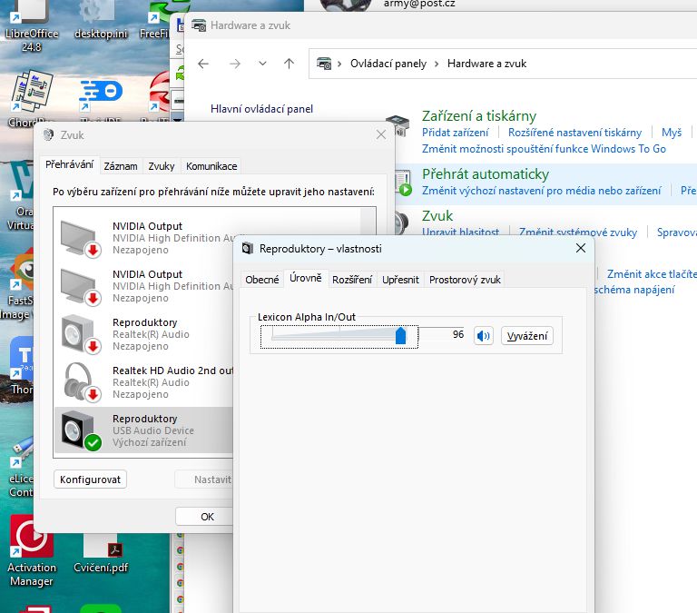Screen dimensions: 697x613
Task: Select the first NVIDIA Output device icon
Action: [x=80, y=239]
